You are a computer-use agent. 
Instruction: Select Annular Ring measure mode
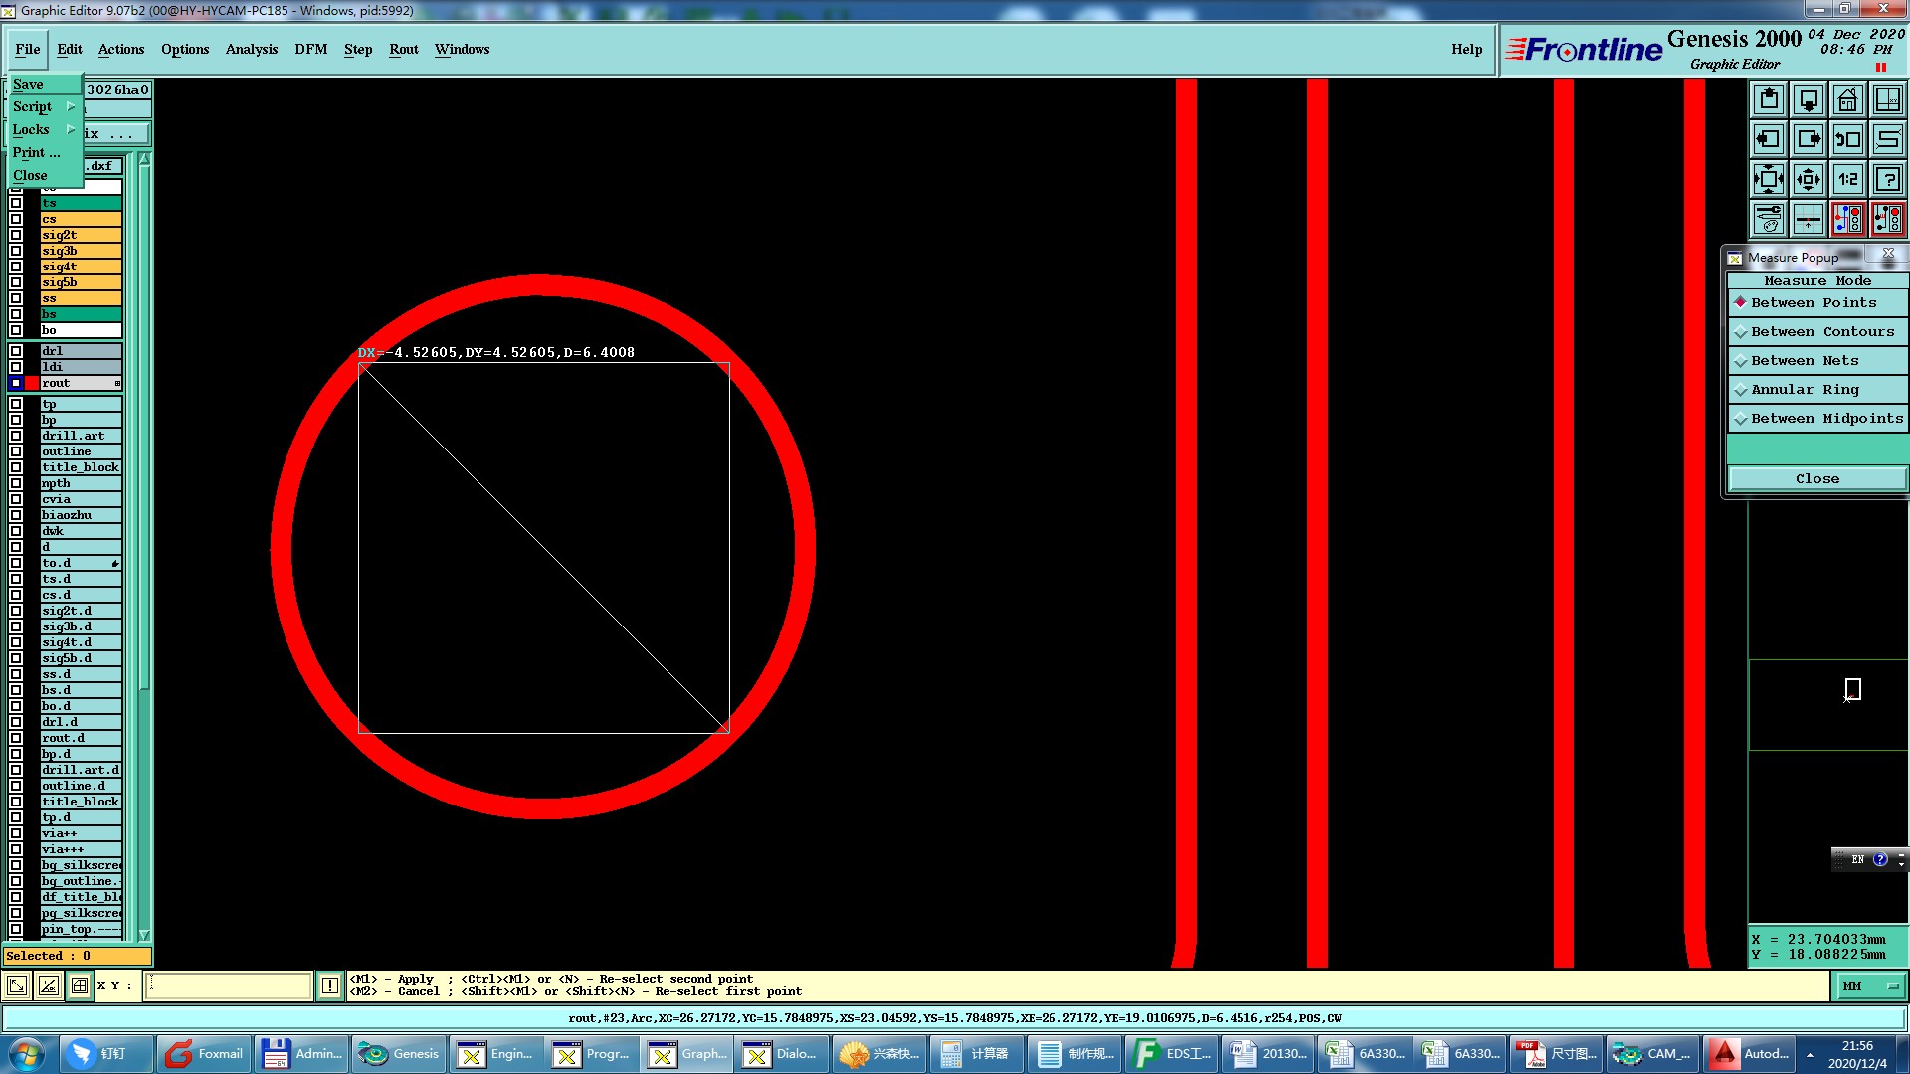coord(1817,390)
